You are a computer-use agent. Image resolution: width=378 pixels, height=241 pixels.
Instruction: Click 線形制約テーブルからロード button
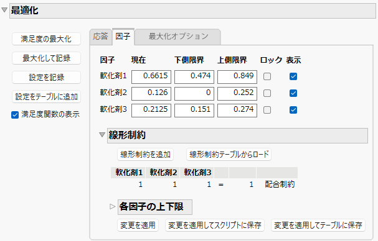(229, 155)
